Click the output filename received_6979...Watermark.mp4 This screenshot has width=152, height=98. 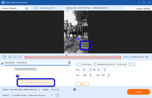[23, 89]
